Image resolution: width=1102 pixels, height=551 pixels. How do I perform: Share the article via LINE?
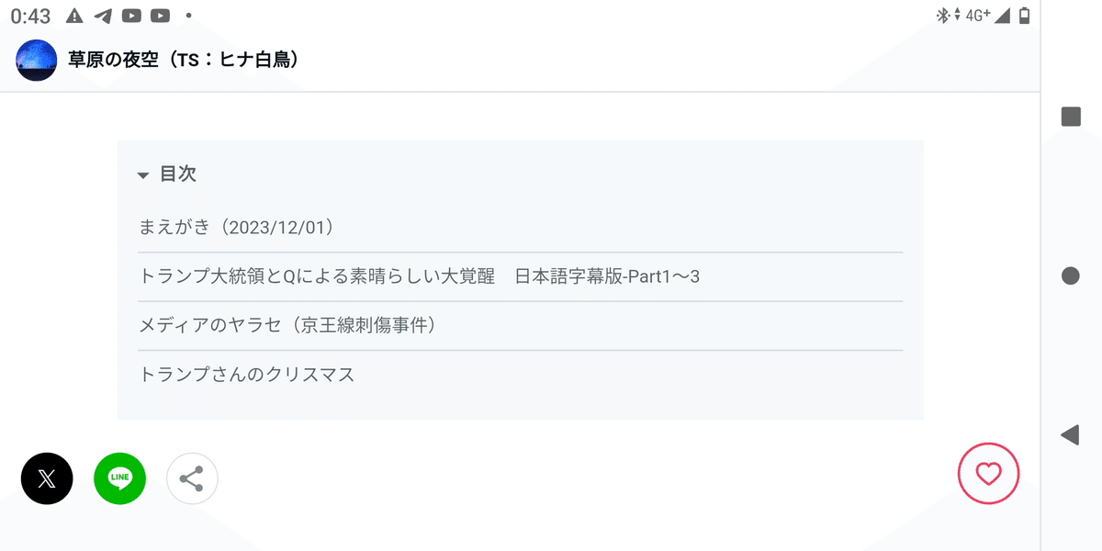pos(119,478)
